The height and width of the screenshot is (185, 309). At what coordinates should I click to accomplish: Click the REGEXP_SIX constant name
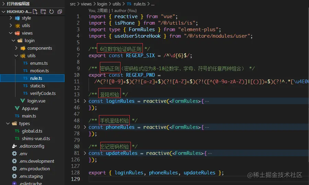click(140, 56)
